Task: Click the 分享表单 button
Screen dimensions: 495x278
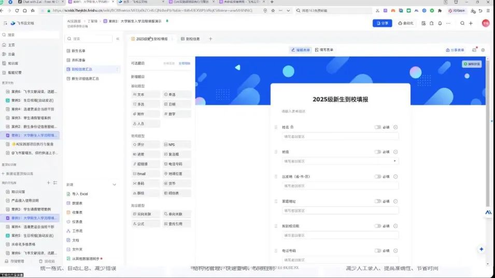Action: click(455, 50)
